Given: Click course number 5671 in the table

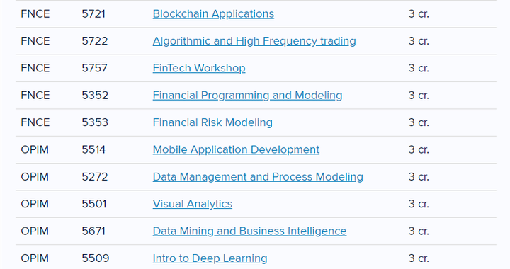Looking at the screenshot, I should coord(93,231).
